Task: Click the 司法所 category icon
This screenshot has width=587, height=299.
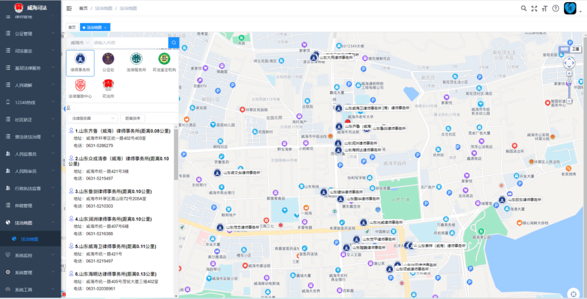Action: point(108,88)
